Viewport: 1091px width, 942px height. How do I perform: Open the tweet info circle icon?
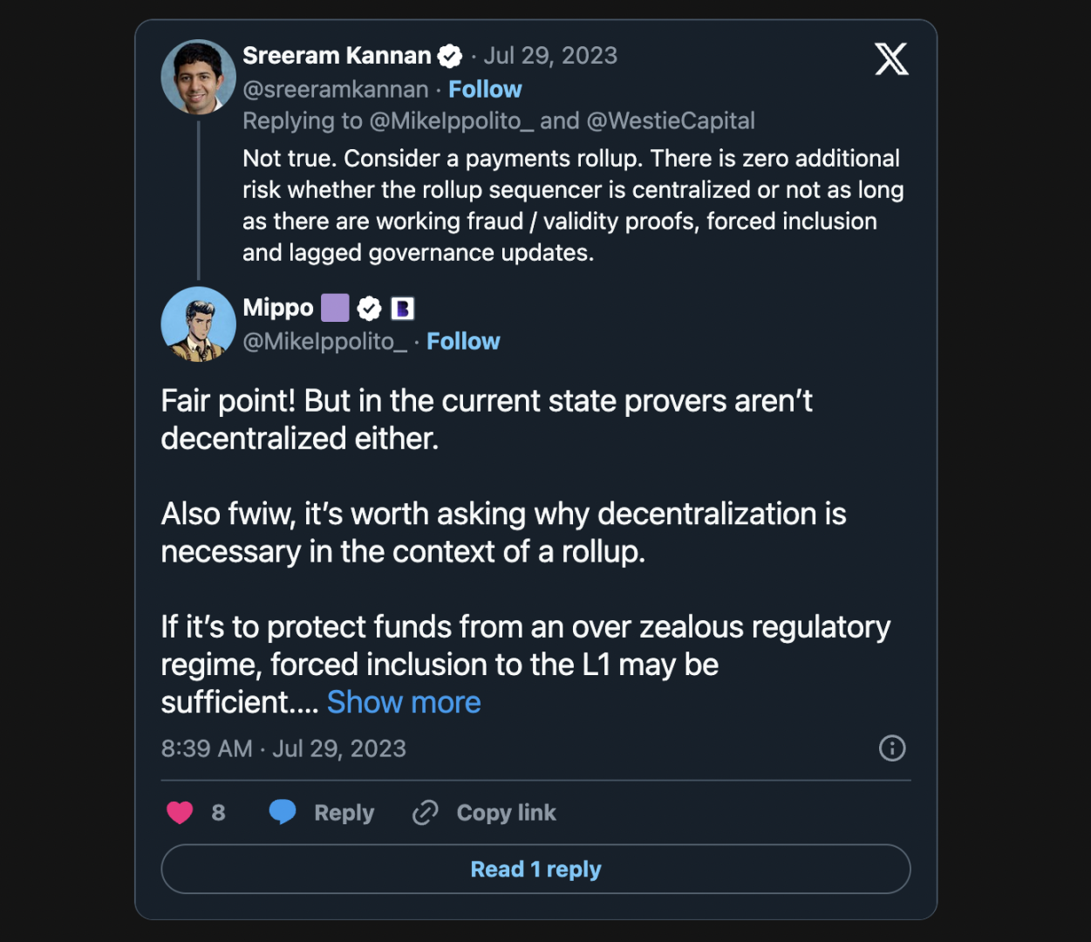(x=892, y=748)
